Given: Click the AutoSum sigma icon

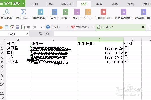Looking at the screenshot, I should click(23, 12).
